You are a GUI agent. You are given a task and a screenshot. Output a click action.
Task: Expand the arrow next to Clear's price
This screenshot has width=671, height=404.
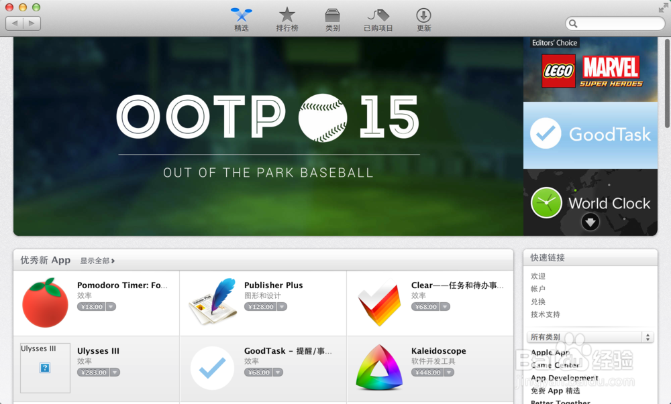point(445,307)
